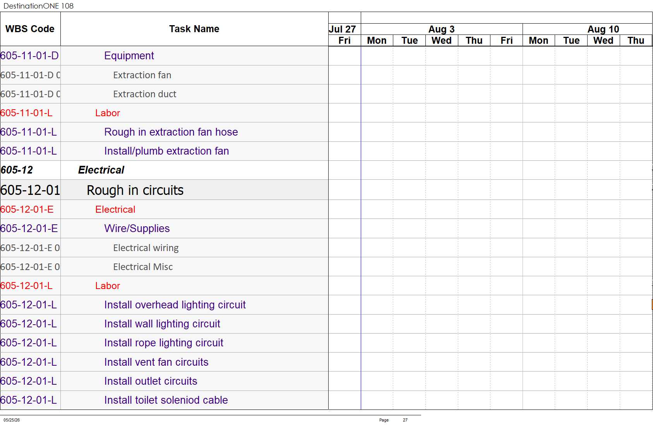Viewport: 653px width, 425px height.
Task: Click WBS code beside Electrical Misc
Action: click(30, 267)
